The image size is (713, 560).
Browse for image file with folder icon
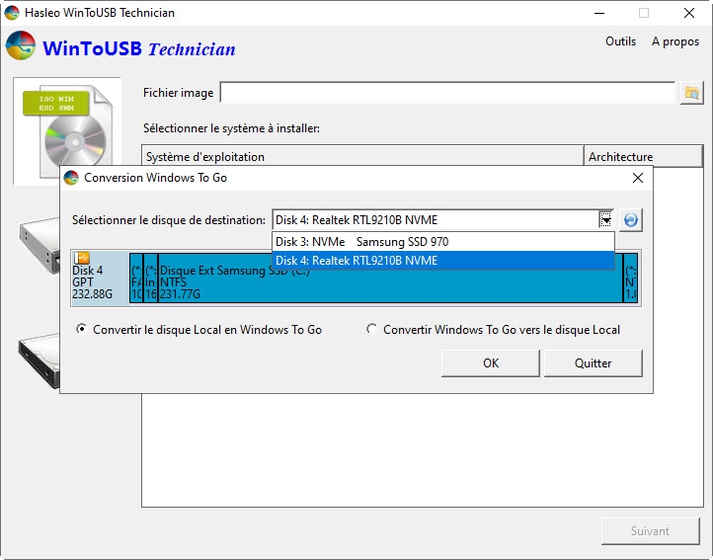pyautogui.click(x=691, y=93)
